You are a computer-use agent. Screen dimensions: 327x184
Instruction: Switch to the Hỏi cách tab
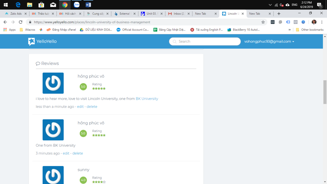point(70,14)
